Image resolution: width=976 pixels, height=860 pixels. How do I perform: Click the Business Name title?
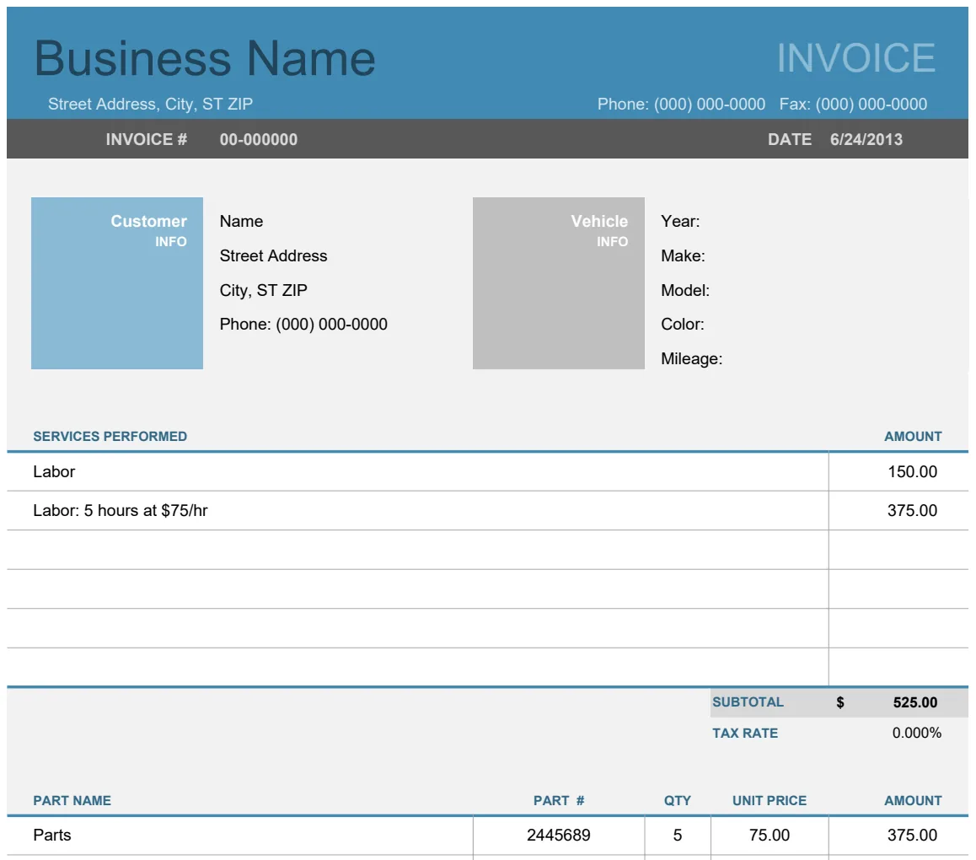205,58
